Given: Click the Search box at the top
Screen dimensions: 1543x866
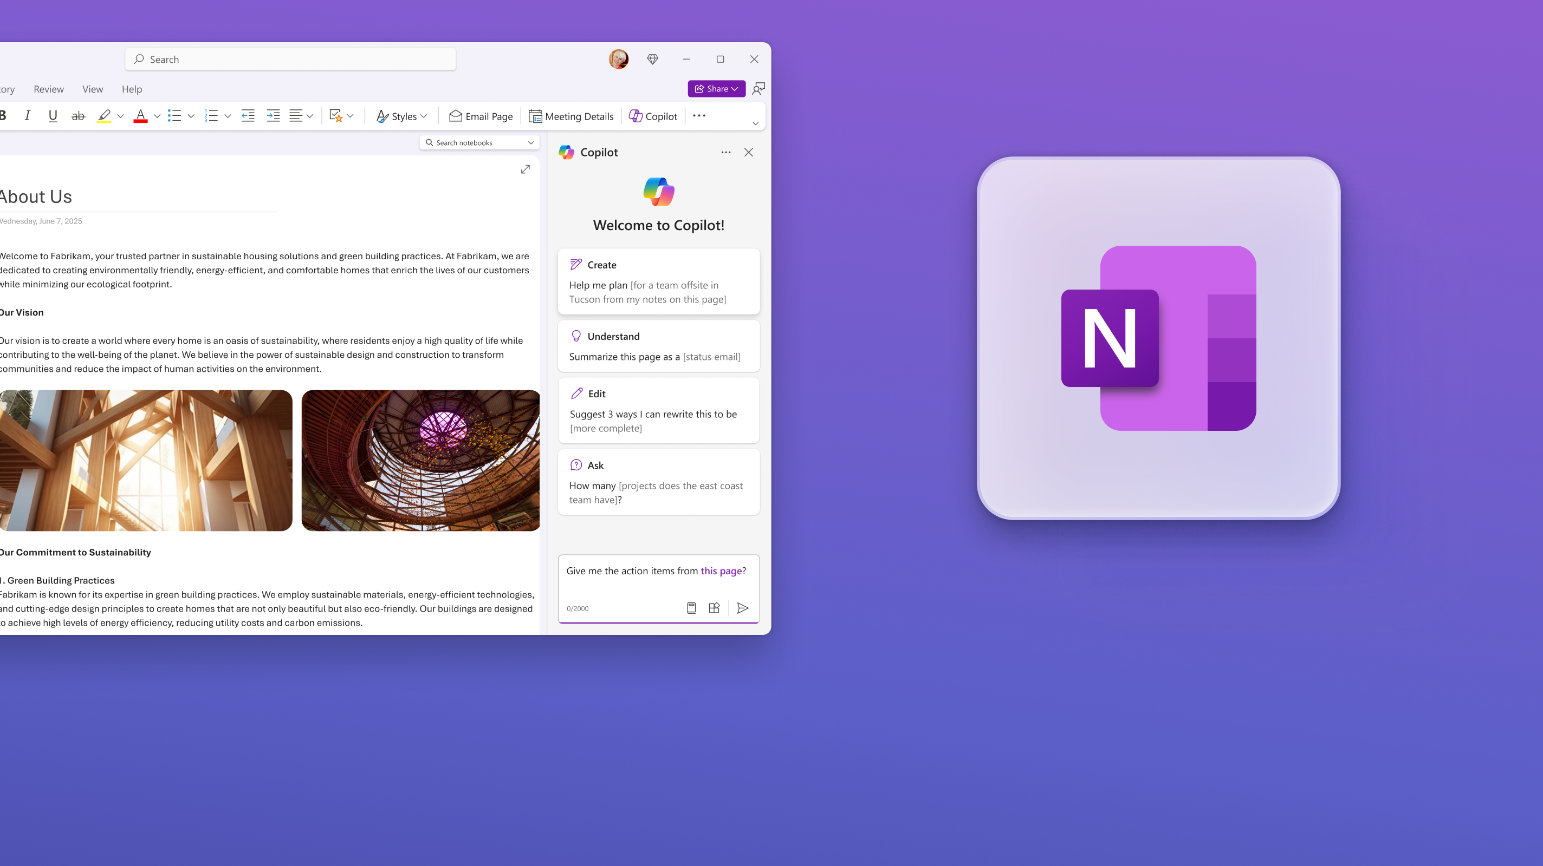Looking at the screenshot, I should click(x=290, y=59).
